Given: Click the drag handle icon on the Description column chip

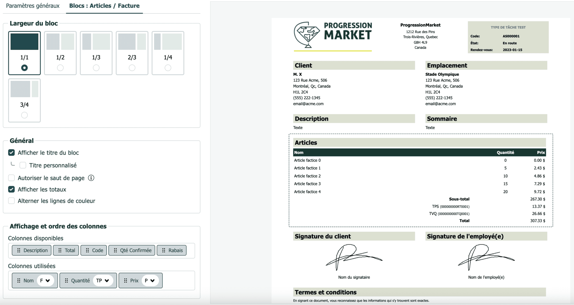Looking at the screenshot, I should point(19,250).
